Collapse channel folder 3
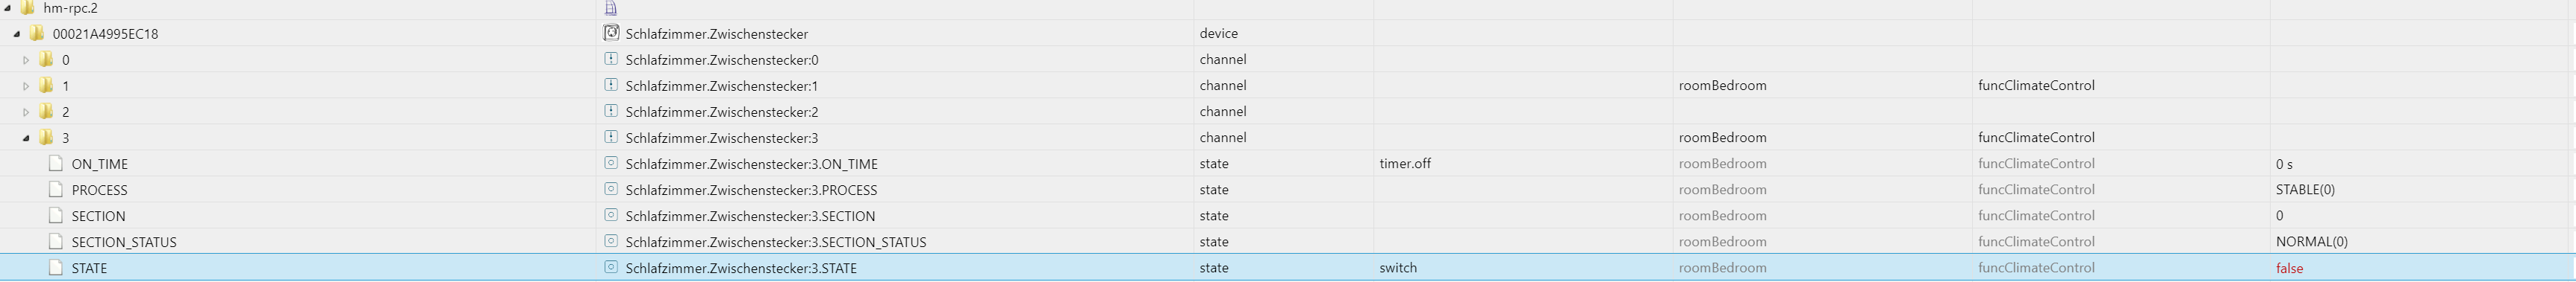The width and height of the screenshot is (2576, 282). [26, 138]
